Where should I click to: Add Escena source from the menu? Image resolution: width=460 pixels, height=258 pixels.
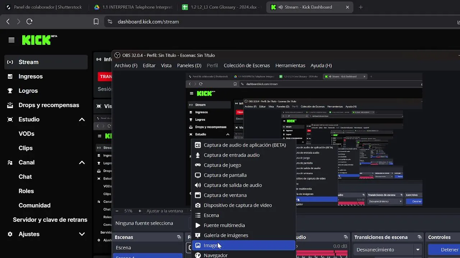pyautogui.click(x=243, y=215)
